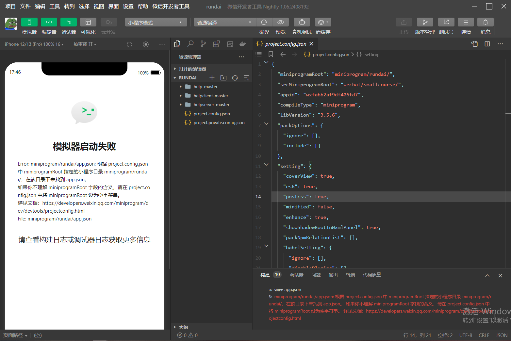Open the Extensions icon in activity bar
This screenshot has height=341, width=511.
(x=216, y=44)
